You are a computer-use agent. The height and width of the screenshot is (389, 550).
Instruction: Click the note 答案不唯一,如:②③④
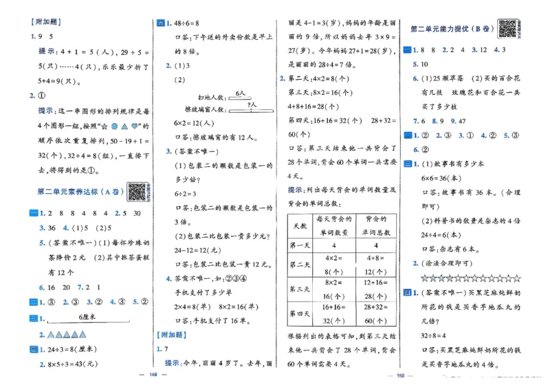click(211, 278)
